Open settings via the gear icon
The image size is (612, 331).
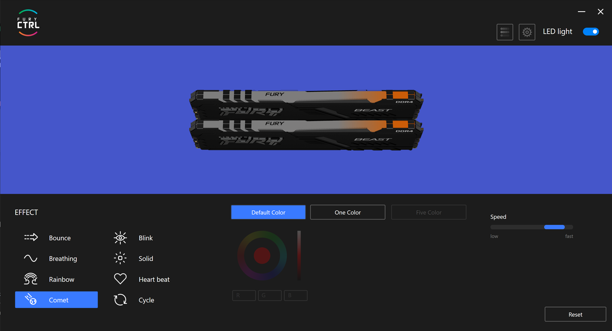pos(527,32)
